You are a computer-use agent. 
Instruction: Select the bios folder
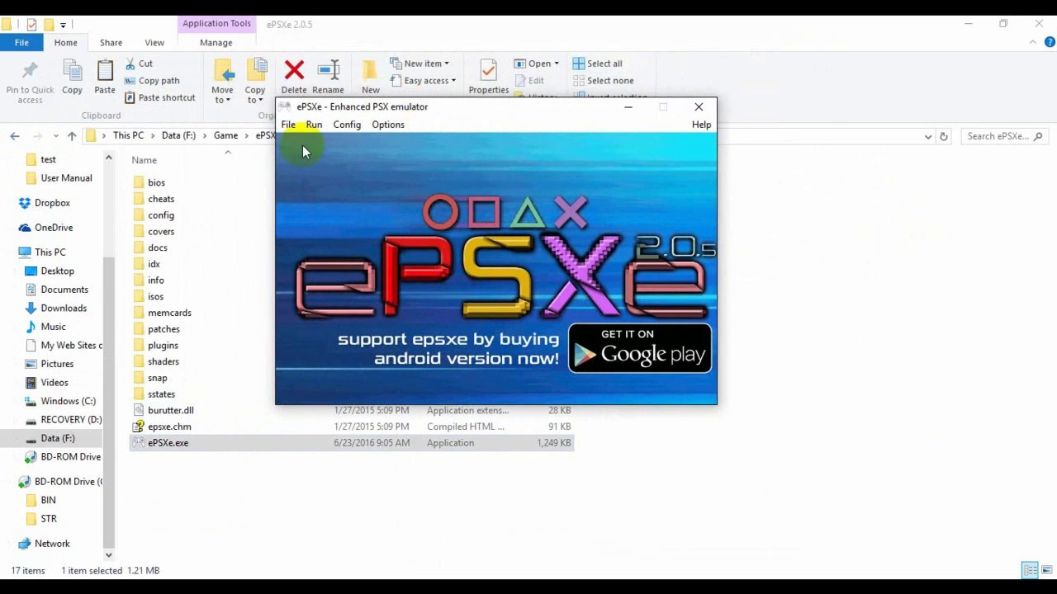(x=156, y=182)
